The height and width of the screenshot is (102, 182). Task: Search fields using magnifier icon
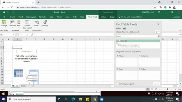coord(159,36)
